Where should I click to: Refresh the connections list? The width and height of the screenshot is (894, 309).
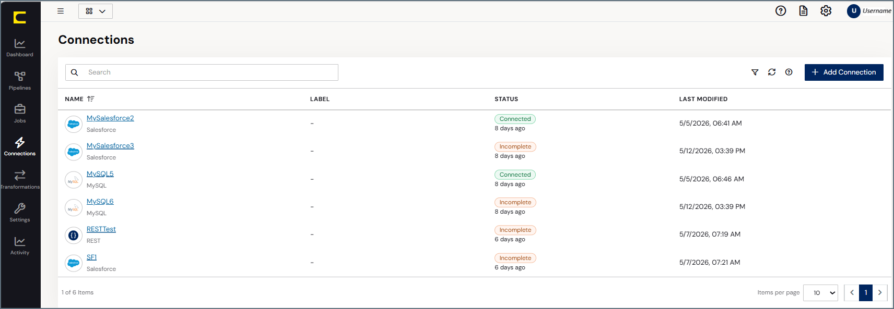point(772,72)
